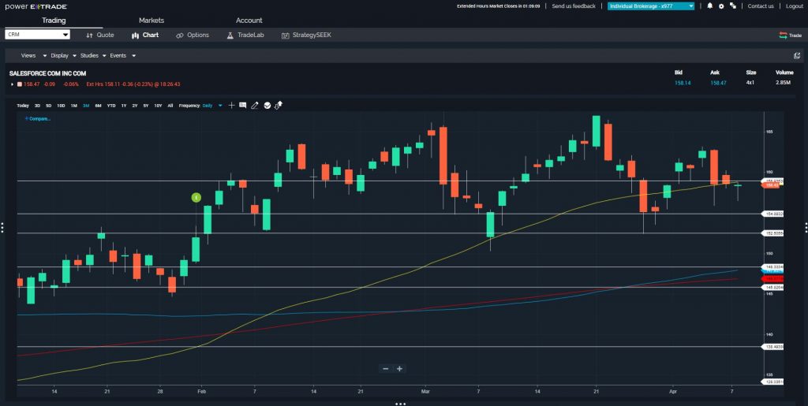Click the Logout link
This screenshot has width=808, height=406.
(794, 6)
